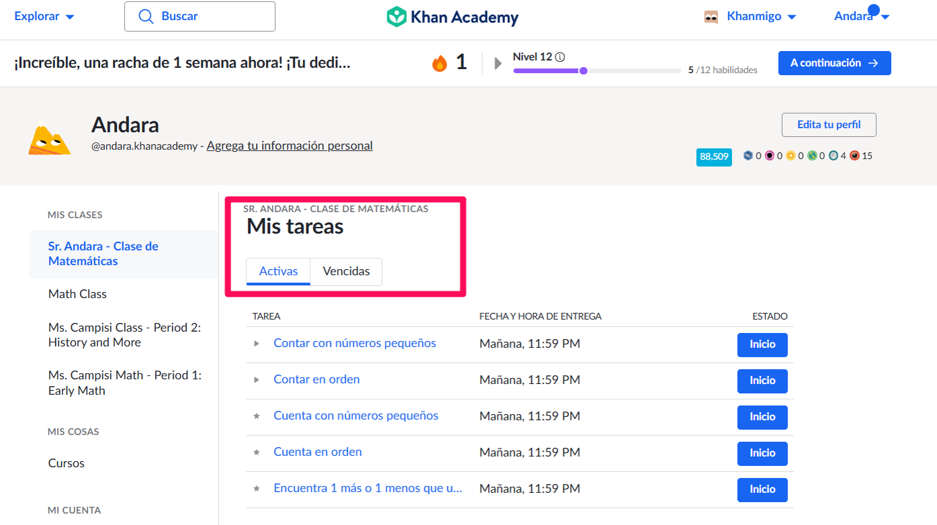Click Inicio for Cuenta en orden
The width and height of the screenshot is (937, 525).
coord(762,453)
